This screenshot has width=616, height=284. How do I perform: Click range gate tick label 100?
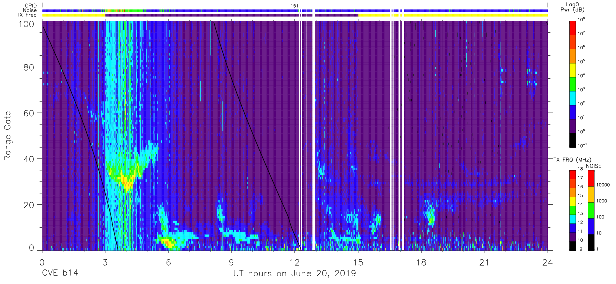(x=26, y=23)
